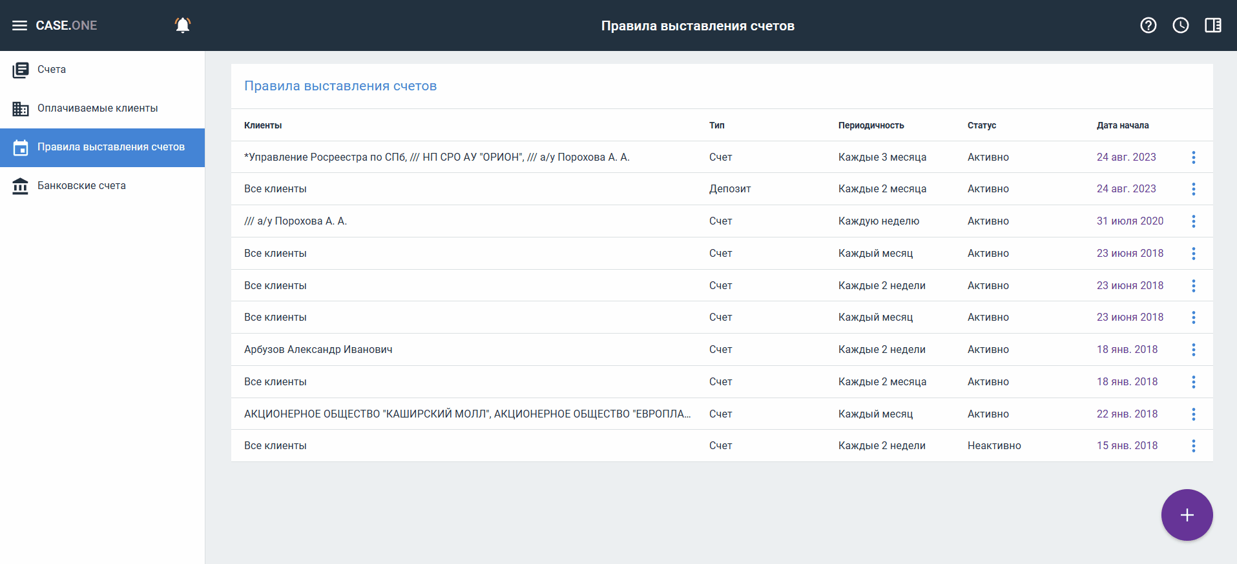Viewport: 1237px width, 564px height.
Task: Open options menu for the Депозит rule
Action: click(x=1193, y=189)
